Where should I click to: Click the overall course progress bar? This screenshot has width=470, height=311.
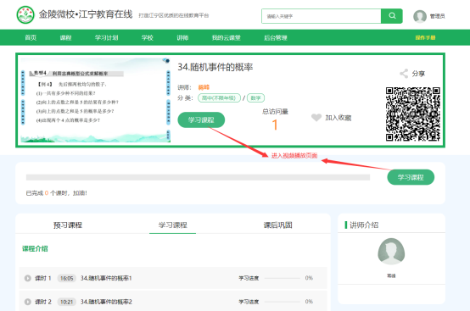[199, 177]
